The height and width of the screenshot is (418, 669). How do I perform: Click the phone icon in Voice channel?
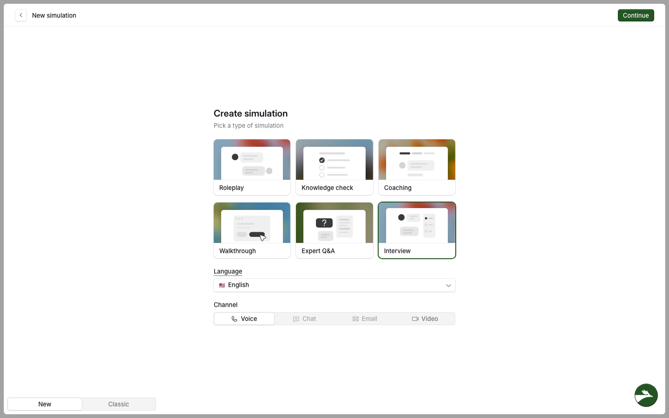[x=235, y=319]
